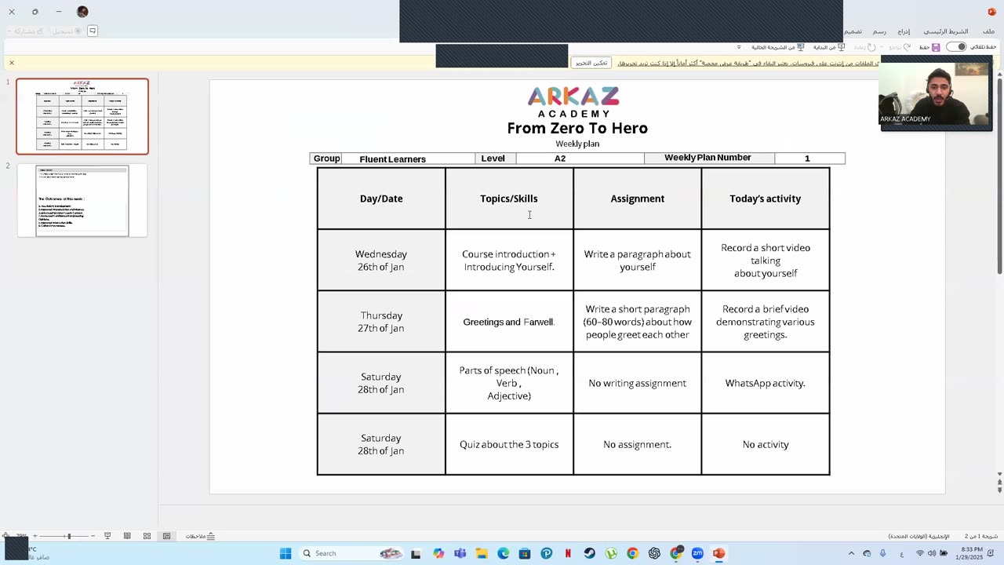The height and width of the screenshot is (565, 1004).
Task: Select slide 2 thumbnail in panel
Action: 82,200
